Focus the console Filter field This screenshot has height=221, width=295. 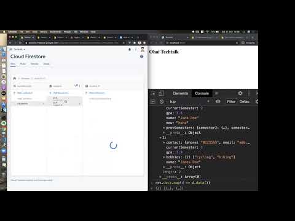[x=231, y=101]
